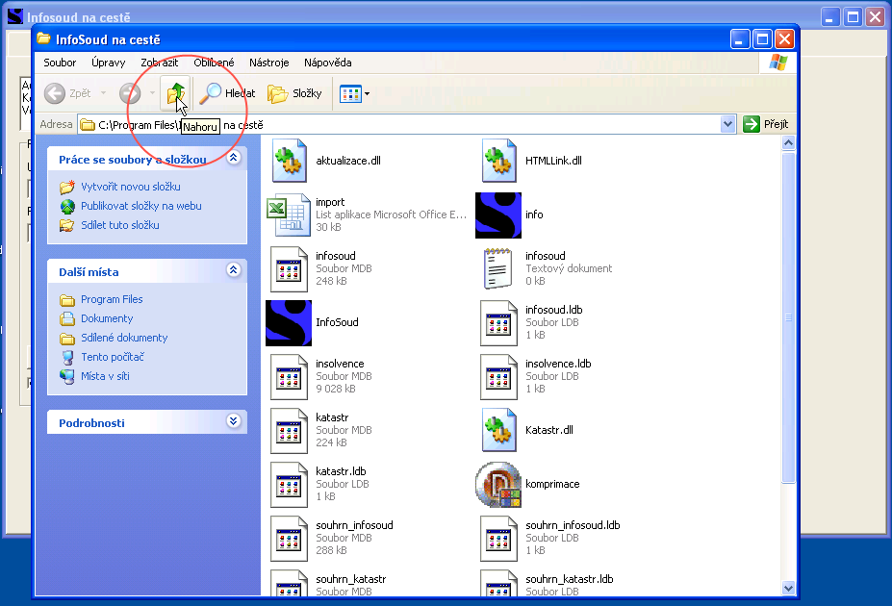Open the Úpravy menu

coord(108,63)
